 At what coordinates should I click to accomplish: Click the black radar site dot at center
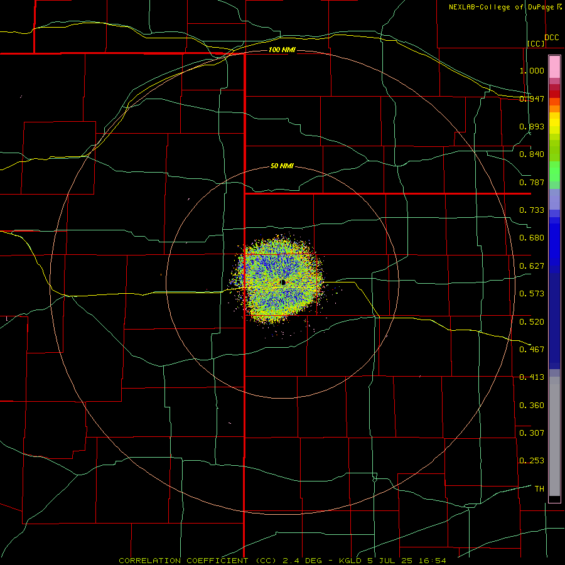[283, 282]
